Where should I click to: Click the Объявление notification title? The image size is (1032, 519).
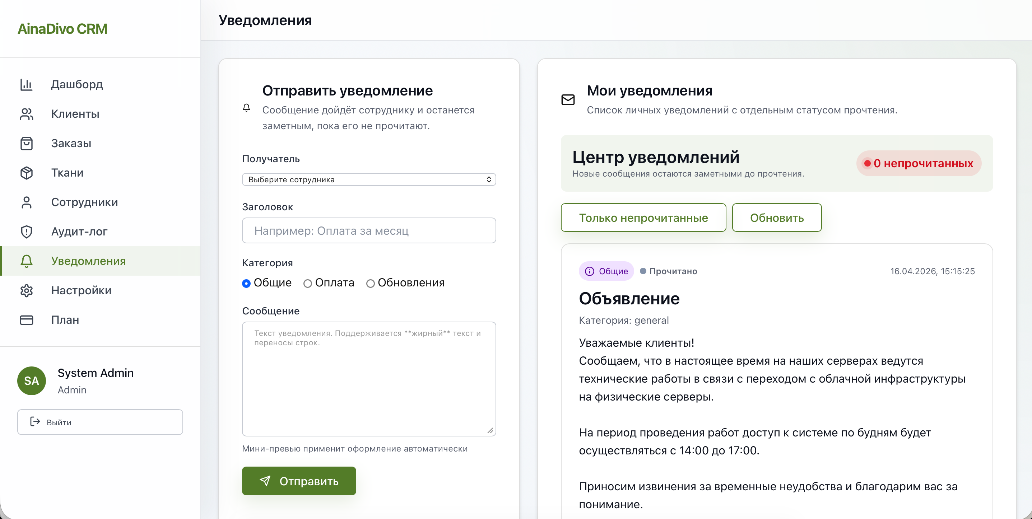click(629, 299)
